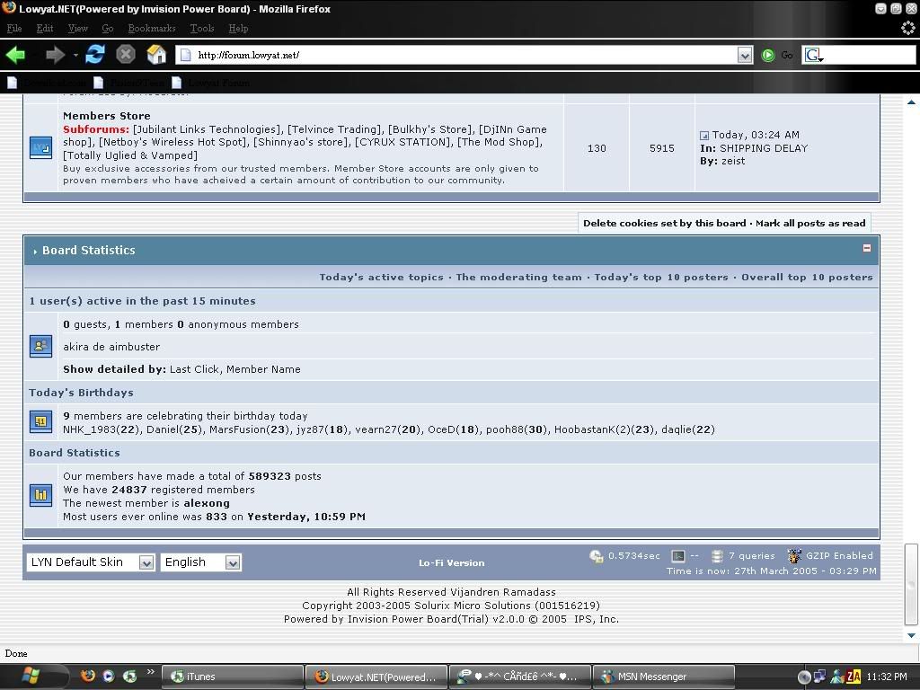The image size is (920, 690).
Task: Click into the Google search box
Action: [870, 55]
